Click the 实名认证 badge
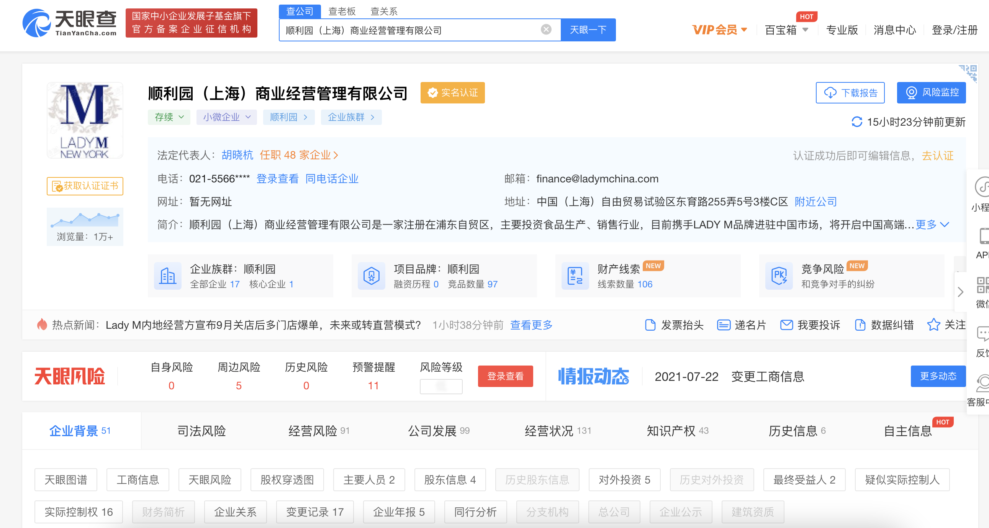The height and width of the screenshot is (528, 989). point(452,93)
